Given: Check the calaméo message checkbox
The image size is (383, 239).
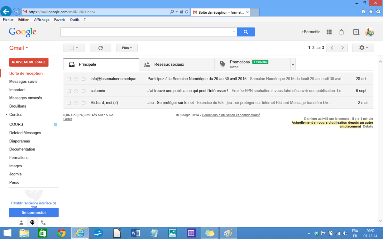Looking at the screenshot, I should (69, 91).
